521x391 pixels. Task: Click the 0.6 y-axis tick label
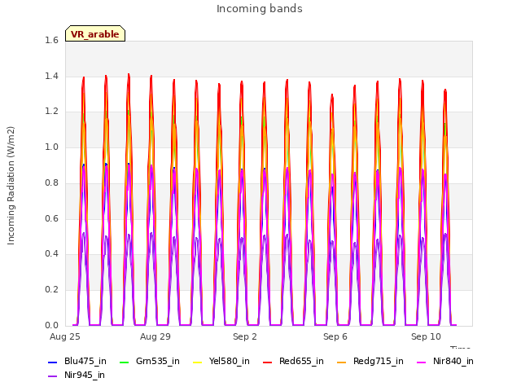(x=51, y=218)
